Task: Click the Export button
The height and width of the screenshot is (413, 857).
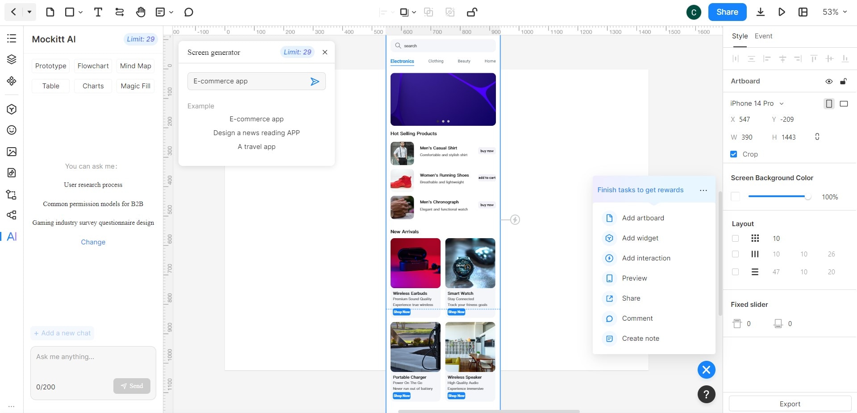Action: pos(790,404)
